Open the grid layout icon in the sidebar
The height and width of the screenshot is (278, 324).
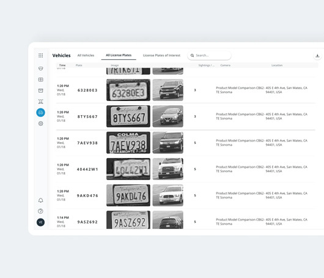pos(41,80)
